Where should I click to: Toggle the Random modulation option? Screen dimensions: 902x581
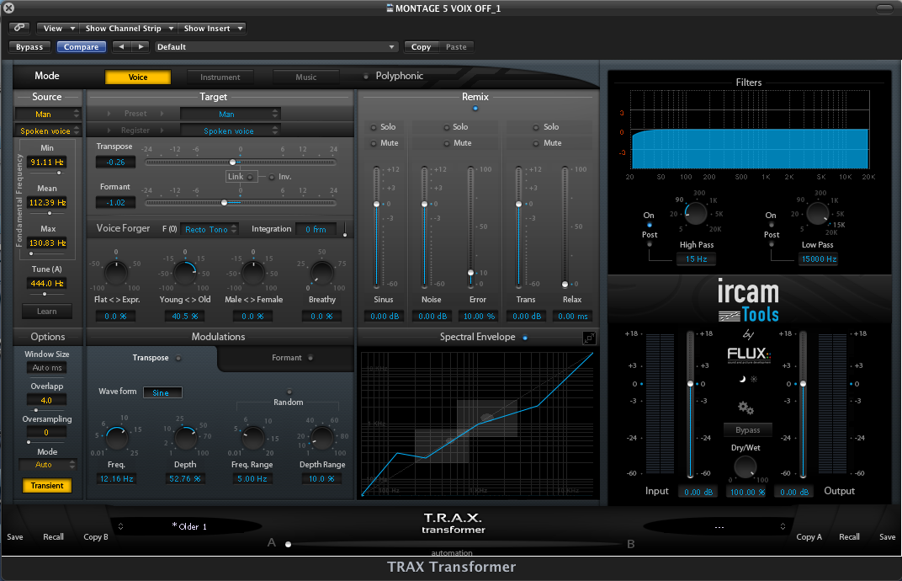(x=289, y=392)
